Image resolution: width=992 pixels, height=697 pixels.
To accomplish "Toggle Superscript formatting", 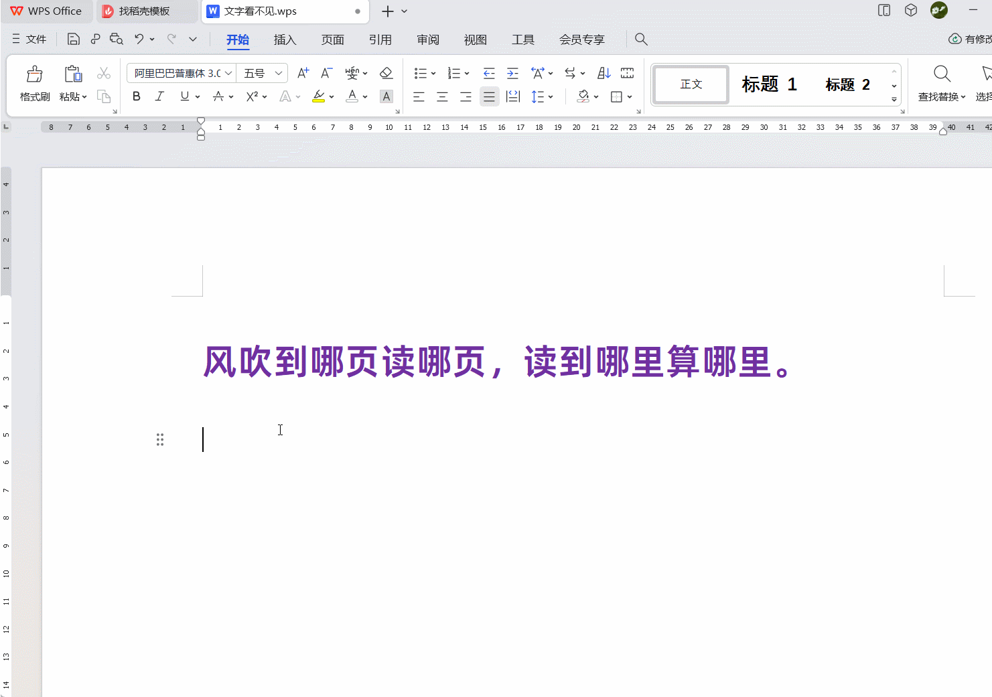I will click(x=252, y=96).
